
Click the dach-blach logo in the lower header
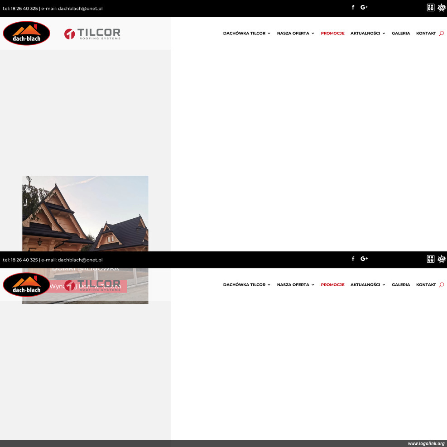[27, 284]
